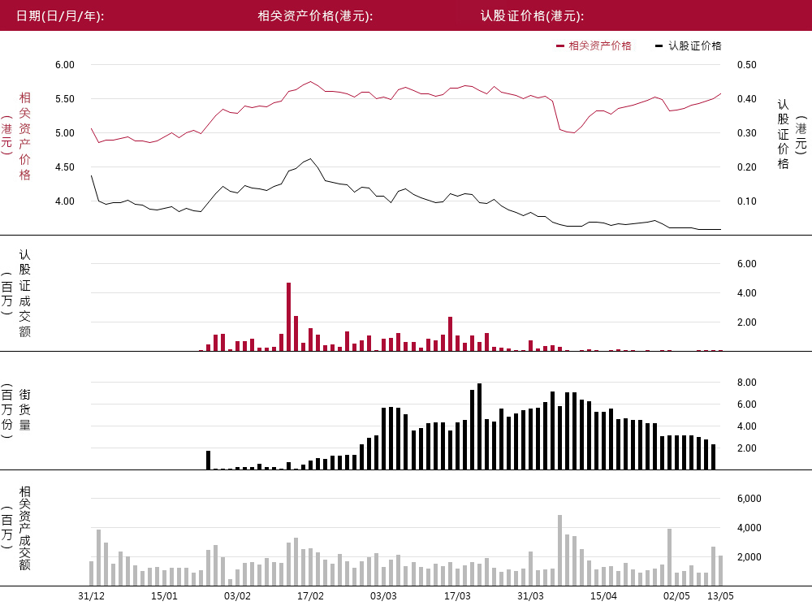Image resolution: width=812 pixels, height=610 pixels.
Task: Click the 4,000 underlying turnover axis value
Action: [x=749, y=528]
